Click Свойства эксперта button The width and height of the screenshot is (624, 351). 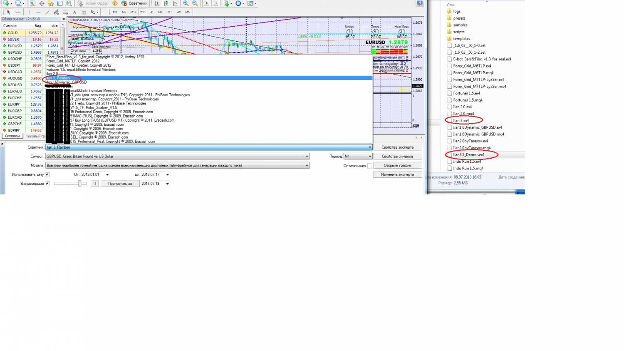[x=397, y=147]
